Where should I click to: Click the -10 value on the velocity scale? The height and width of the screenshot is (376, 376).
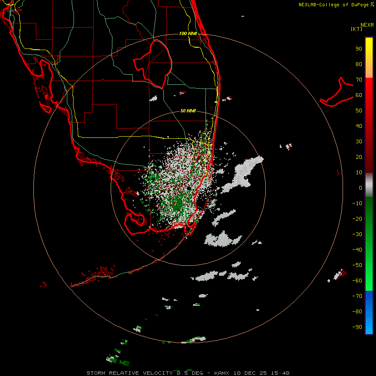(357, 203)
